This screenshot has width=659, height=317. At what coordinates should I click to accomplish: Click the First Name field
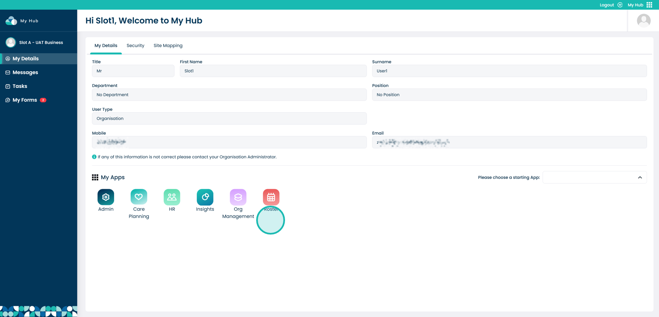273,71
